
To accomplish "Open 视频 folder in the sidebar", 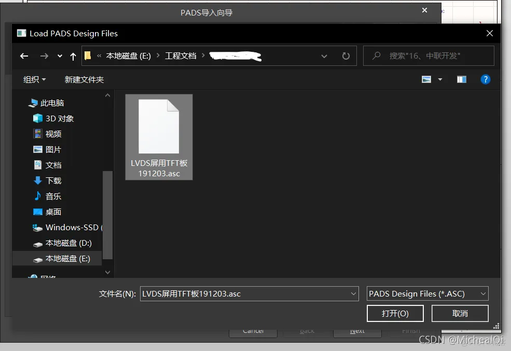I will click(53, 134).
